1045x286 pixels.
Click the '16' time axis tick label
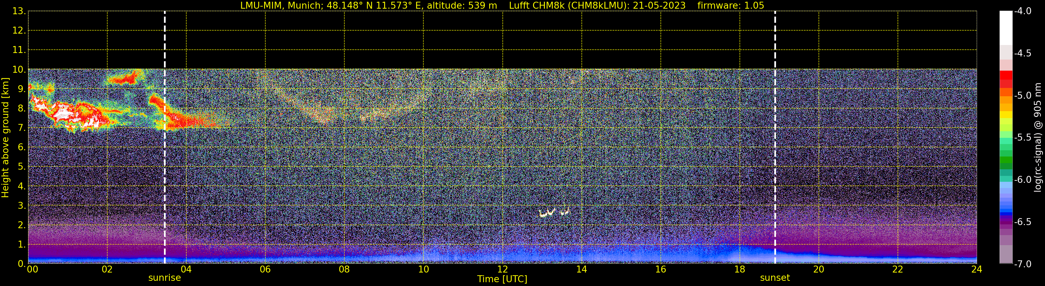click(x=661, y=269)
